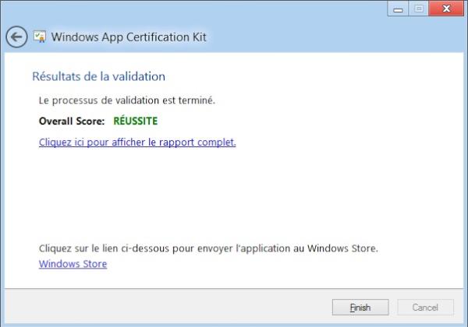Viewport: 468px width, 327px height.
Task: Close the Certification Kit window
Action: [x=446, y=9]
